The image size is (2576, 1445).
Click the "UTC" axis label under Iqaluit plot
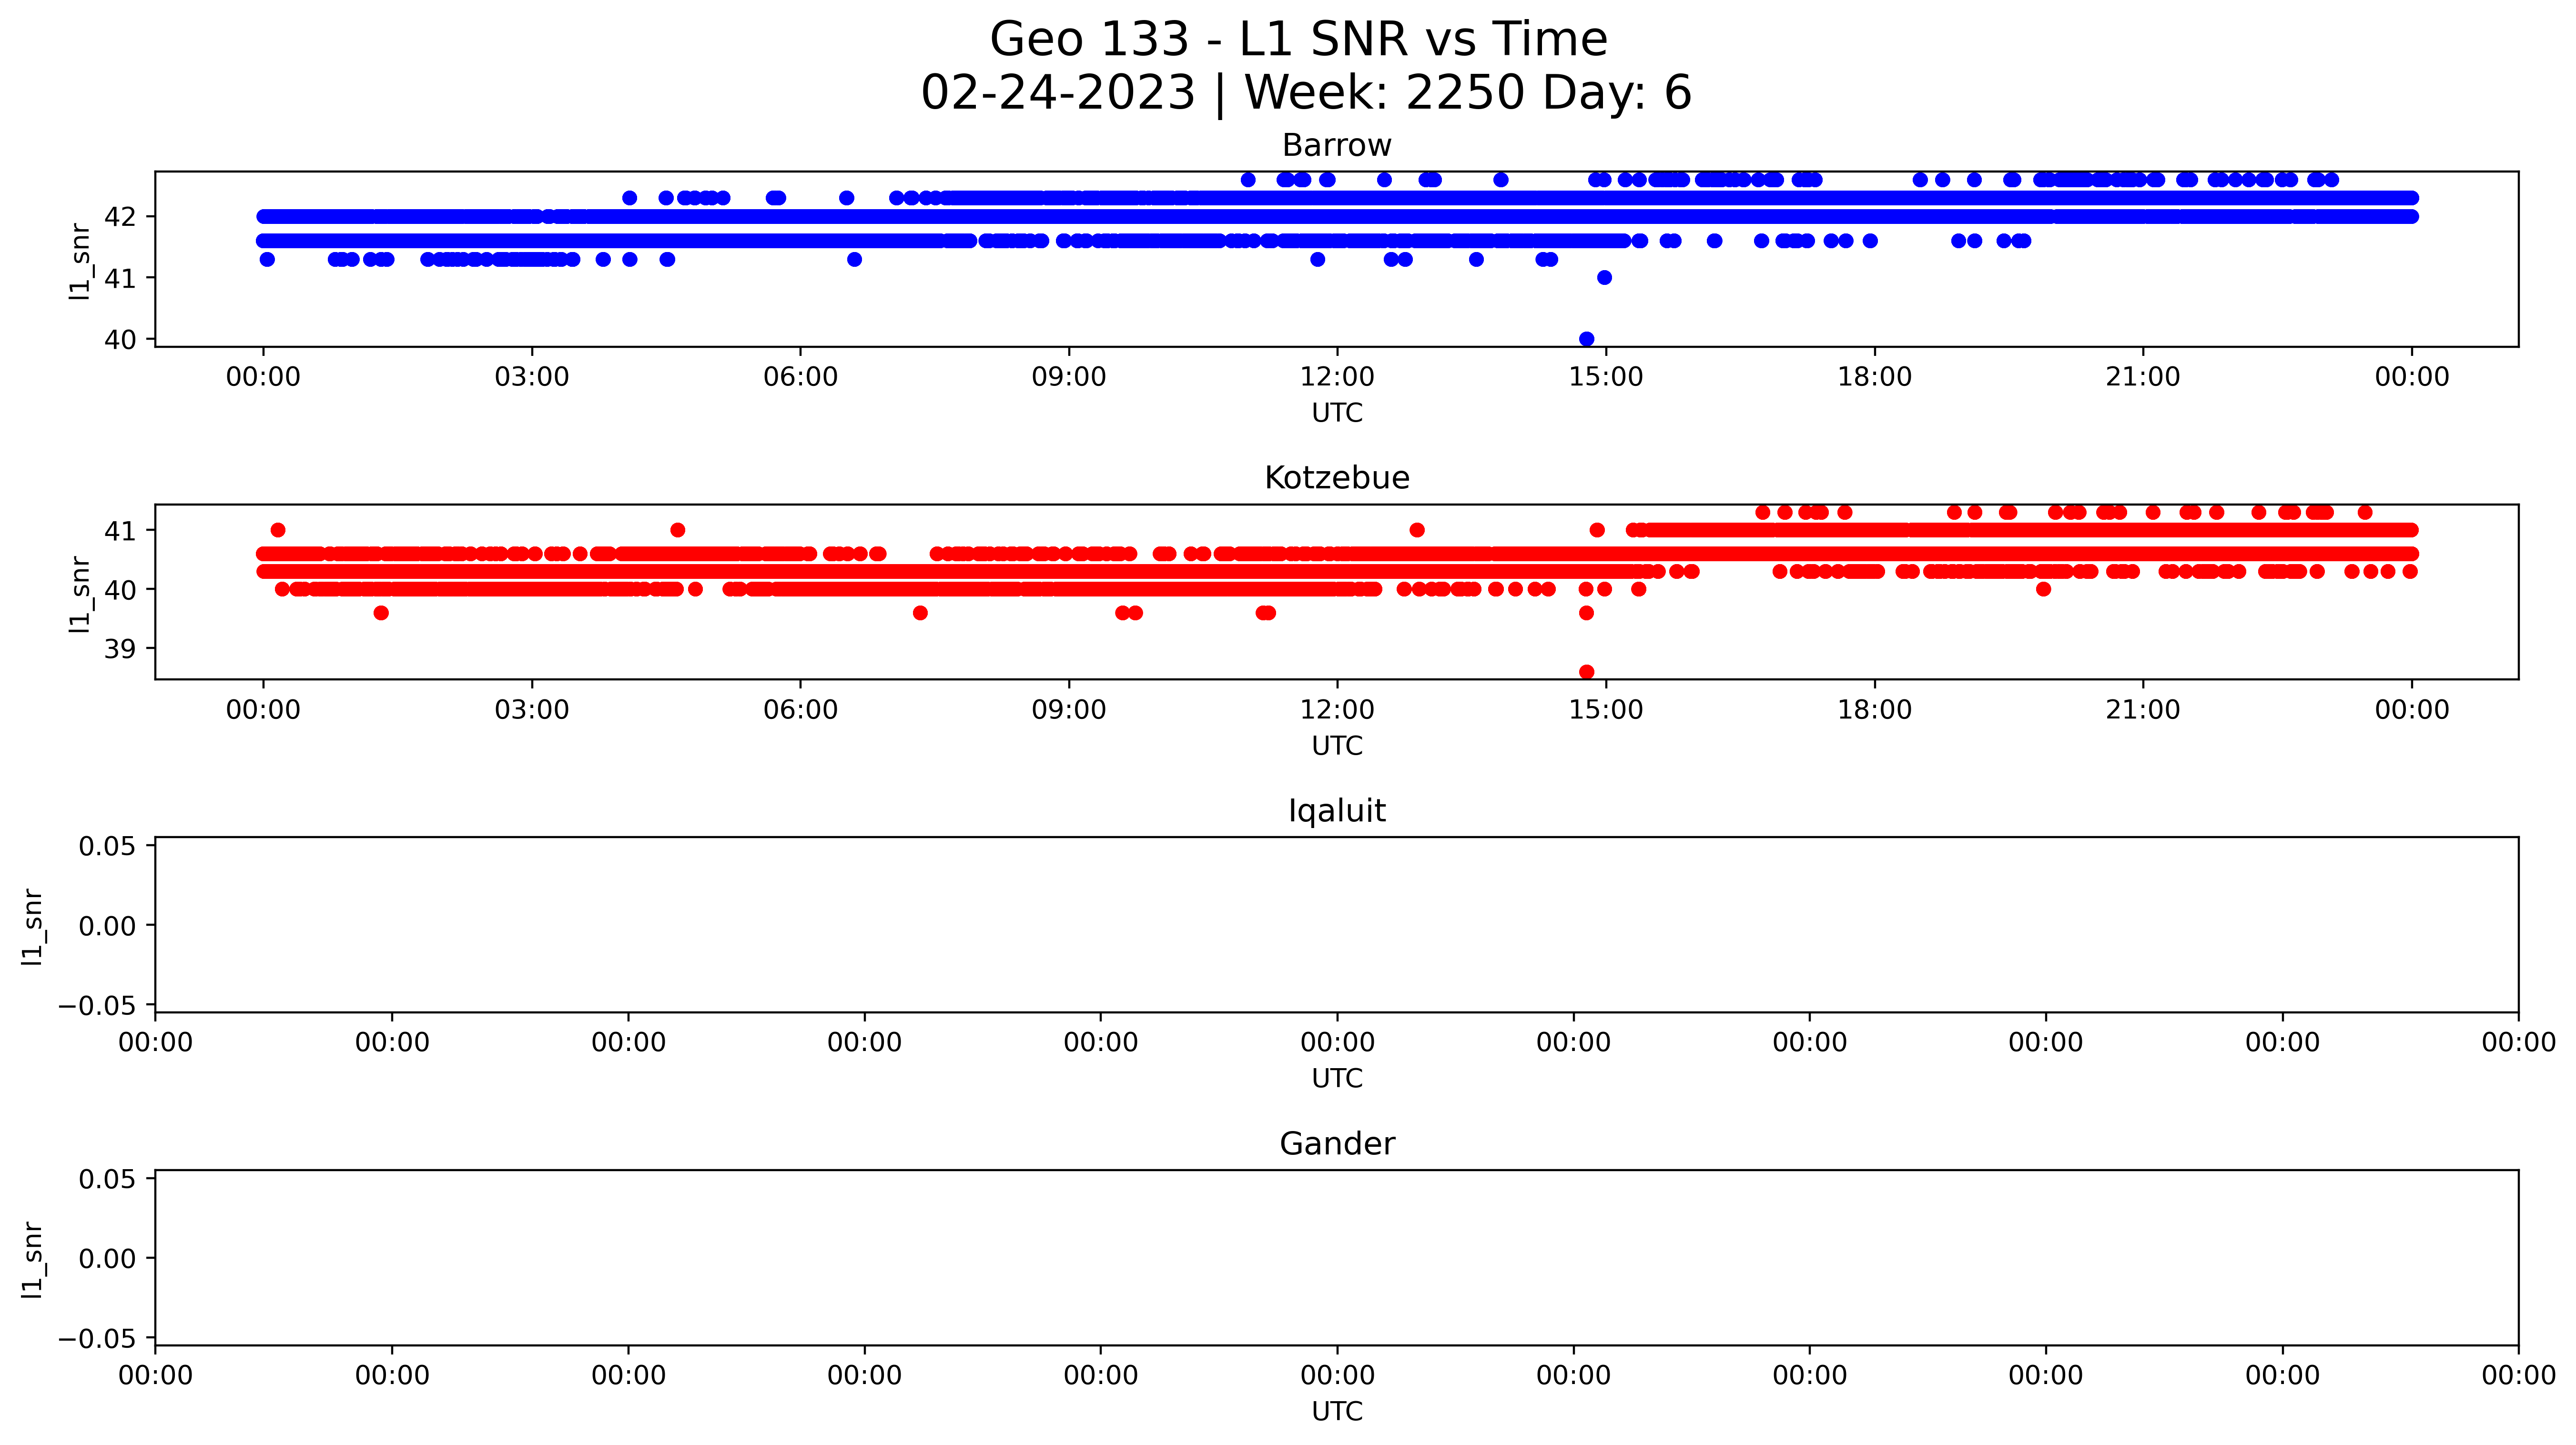click(1337, 1079)
